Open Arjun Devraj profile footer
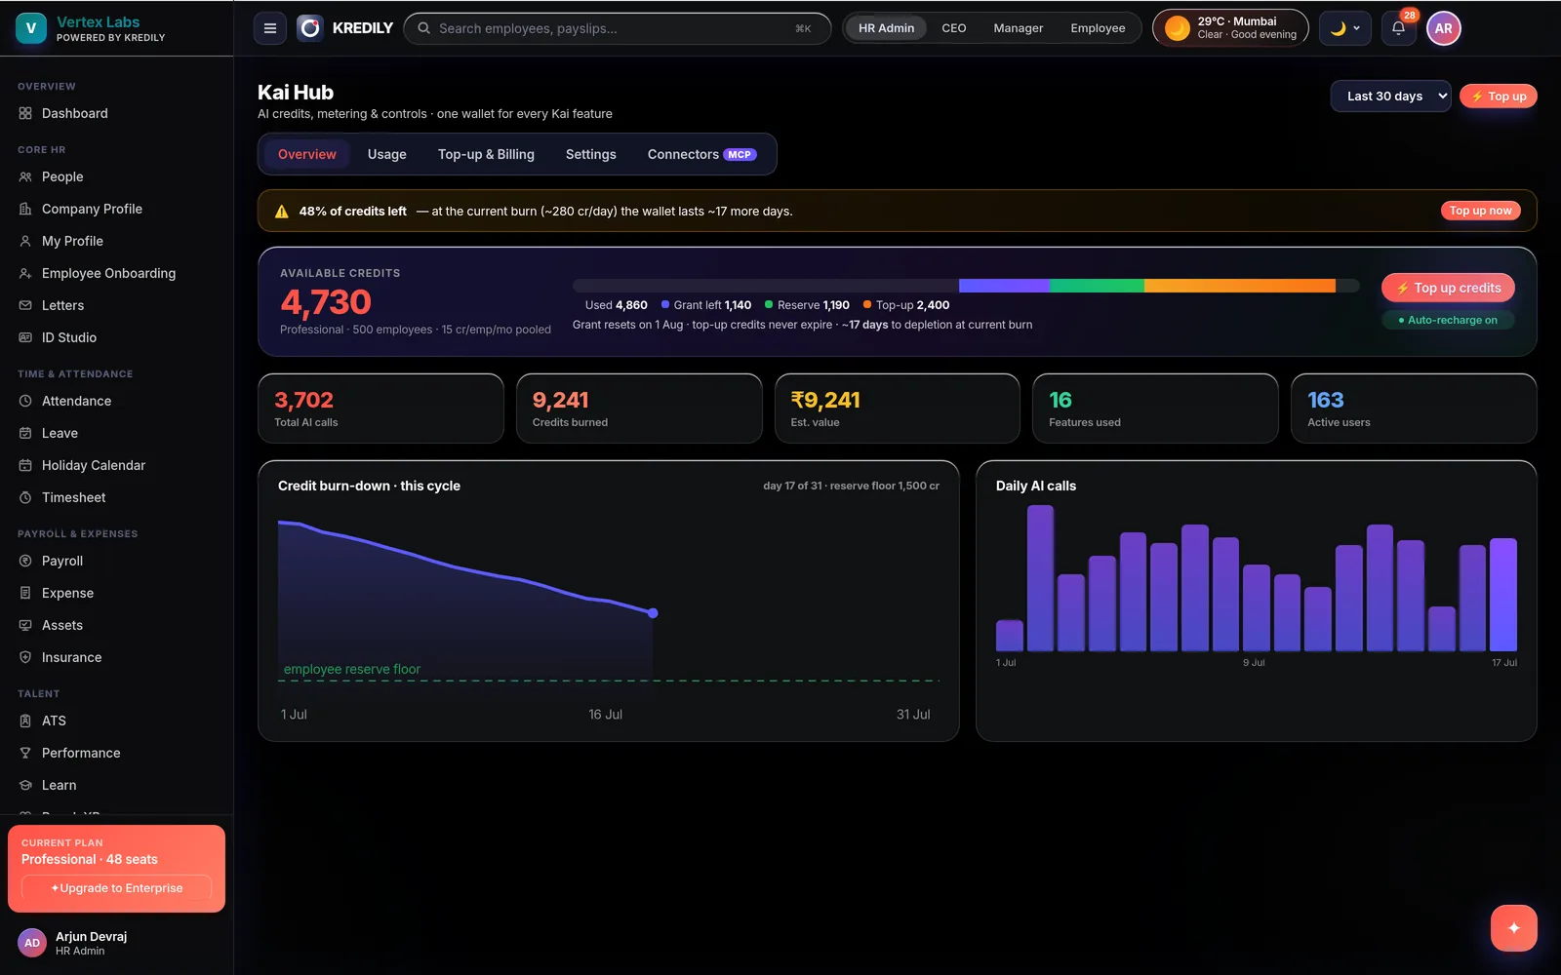The height and width of the screenshot is (975, 1561). [116, 943]
